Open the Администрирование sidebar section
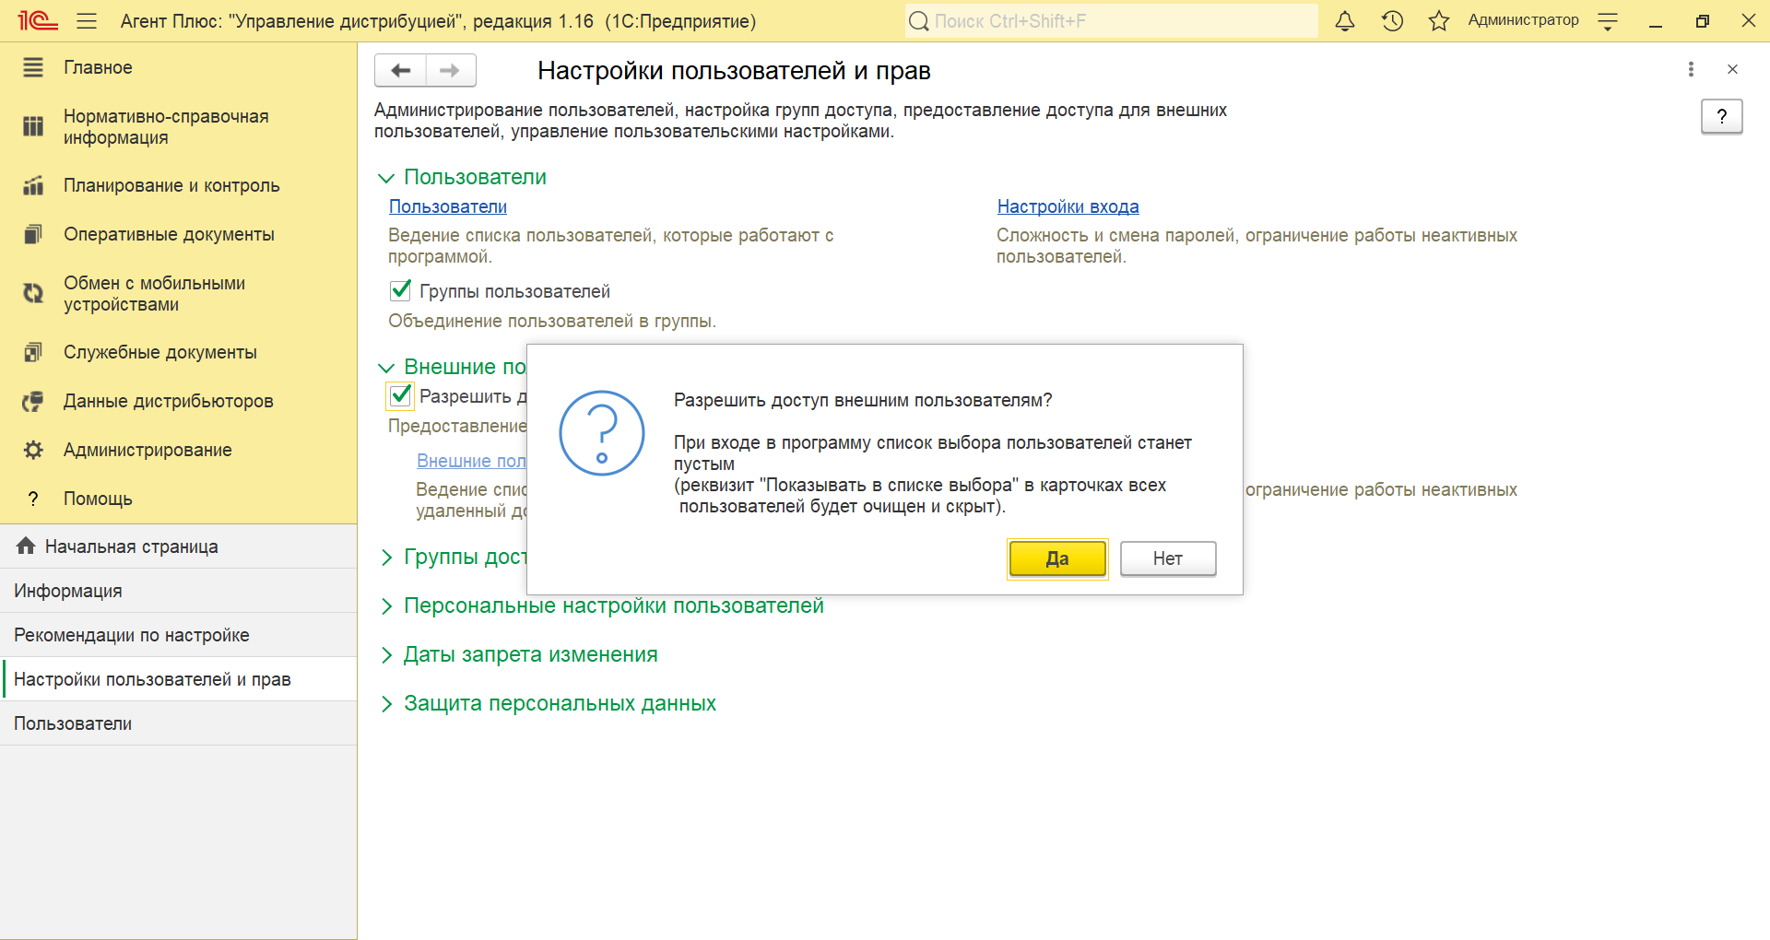 coord(147,450)
